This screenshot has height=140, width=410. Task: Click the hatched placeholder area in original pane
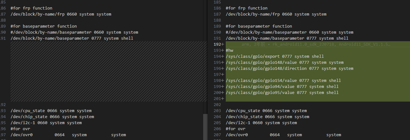[106, 71]
